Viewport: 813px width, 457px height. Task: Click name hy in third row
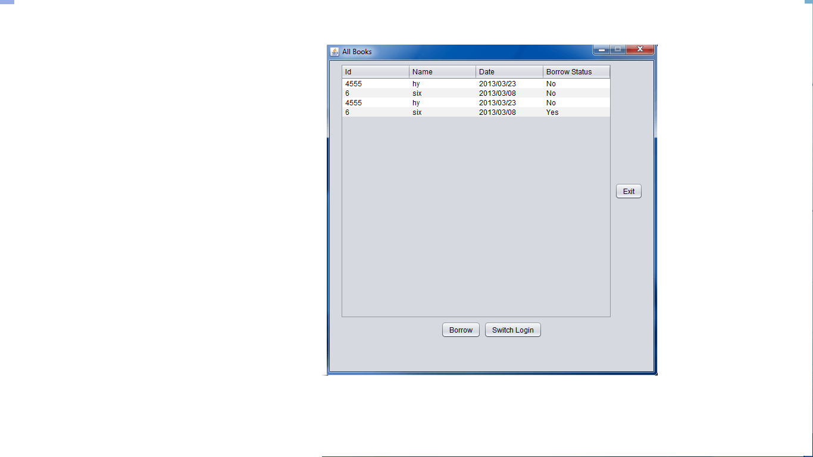coord(443,103)
